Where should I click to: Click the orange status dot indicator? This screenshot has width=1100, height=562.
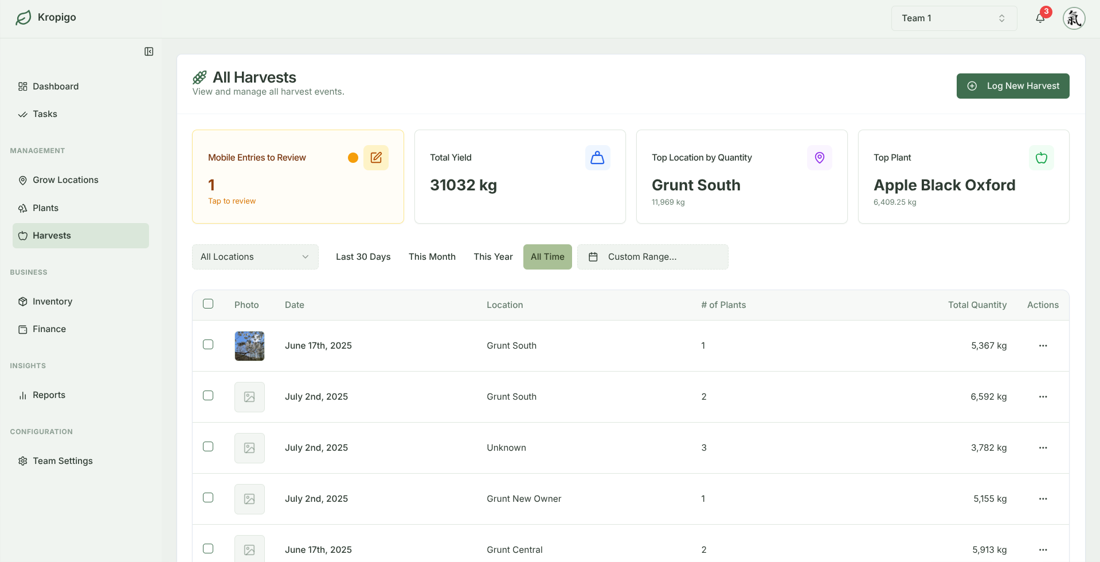353,158
